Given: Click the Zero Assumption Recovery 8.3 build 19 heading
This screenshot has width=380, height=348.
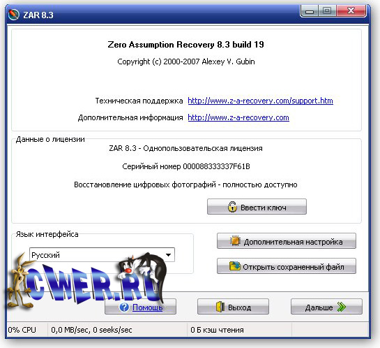Looking at the screenshot, I should tap(185, 45).
